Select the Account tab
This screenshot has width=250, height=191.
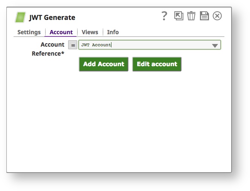click(61, 32)
